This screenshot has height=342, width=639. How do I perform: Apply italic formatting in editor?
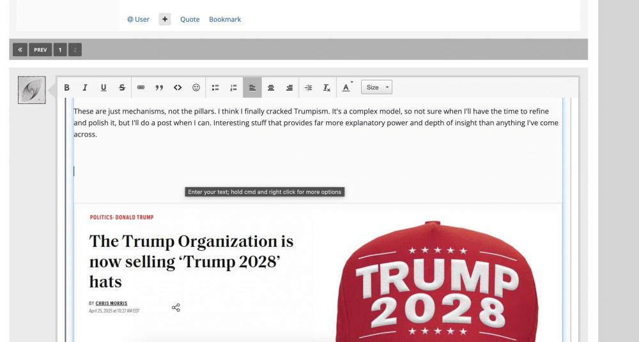pyautogui.click(x=85, y=87)
